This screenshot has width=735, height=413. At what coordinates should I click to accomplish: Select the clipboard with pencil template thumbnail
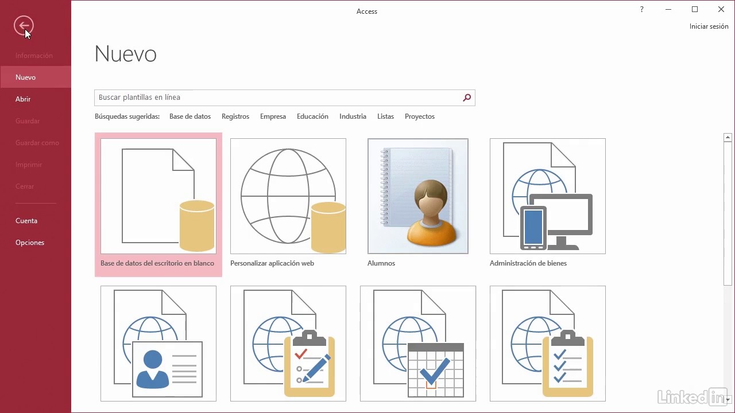pos(288,344)
